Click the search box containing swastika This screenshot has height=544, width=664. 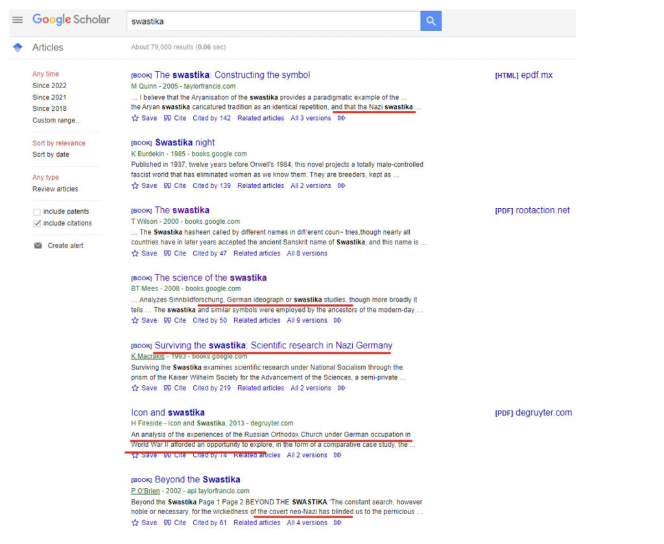272,21
